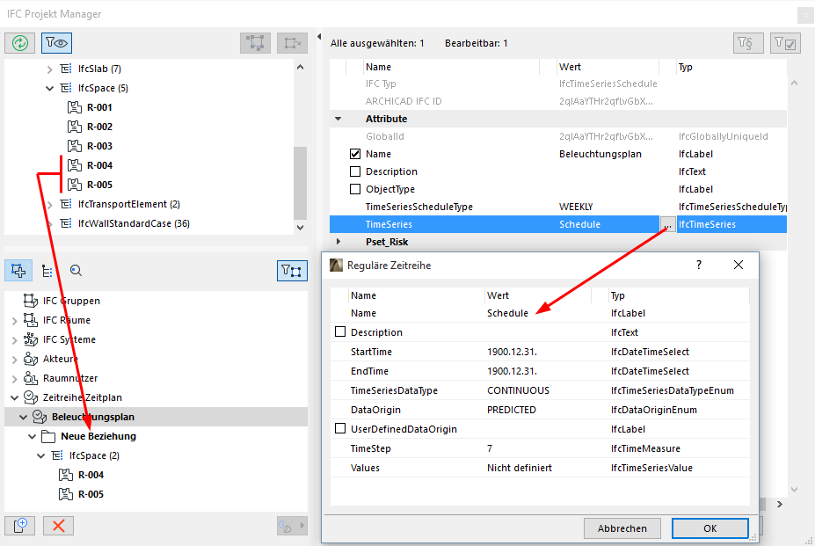Image resolution: width=815 pixels, height=546 pixels.
Task: Click the Zeitreihe Zeitplan clock icon
Action: point(31,397)
